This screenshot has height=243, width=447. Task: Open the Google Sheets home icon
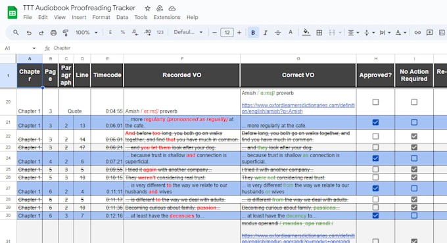tap(12, 12)
